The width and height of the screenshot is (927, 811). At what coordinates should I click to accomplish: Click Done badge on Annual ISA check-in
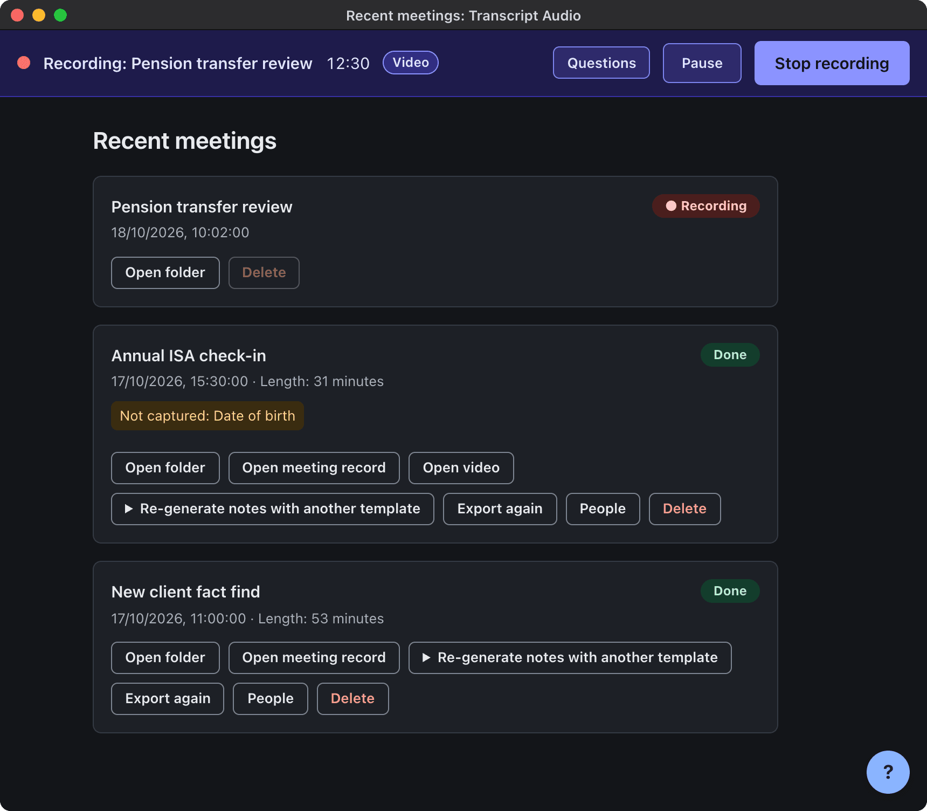pyautogui.click(x=730, y=355)
